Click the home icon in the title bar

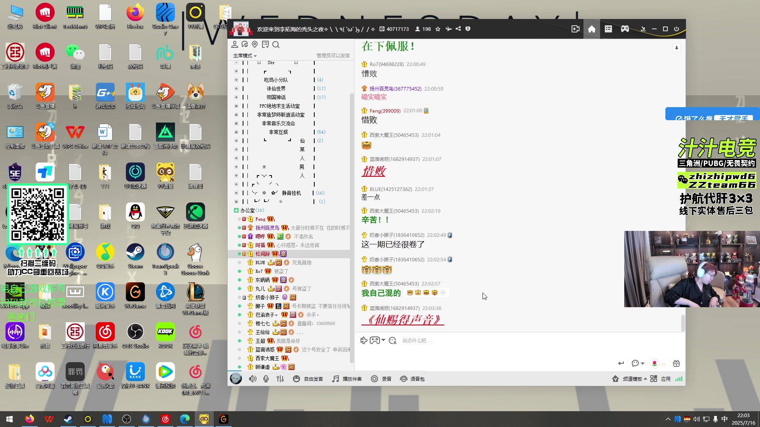pos(592,29)
